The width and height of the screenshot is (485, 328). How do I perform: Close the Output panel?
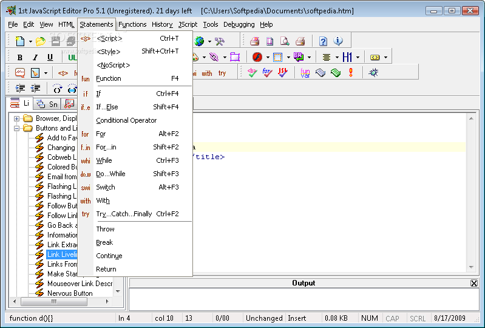[x=473, y=283]
